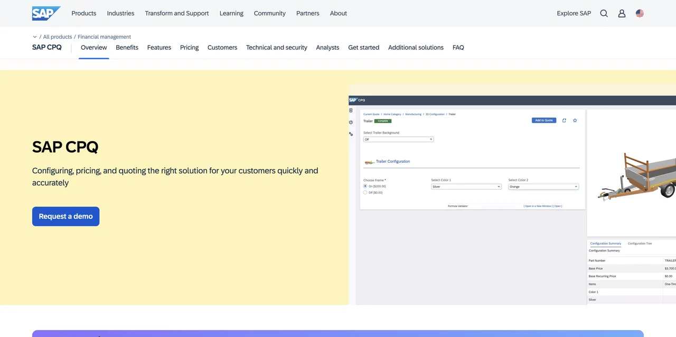Open the Community menu
The image size is (676, 337).
coord(269,13)
